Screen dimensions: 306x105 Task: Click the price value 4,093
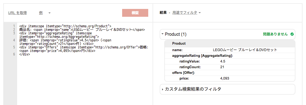click(224, 78)
